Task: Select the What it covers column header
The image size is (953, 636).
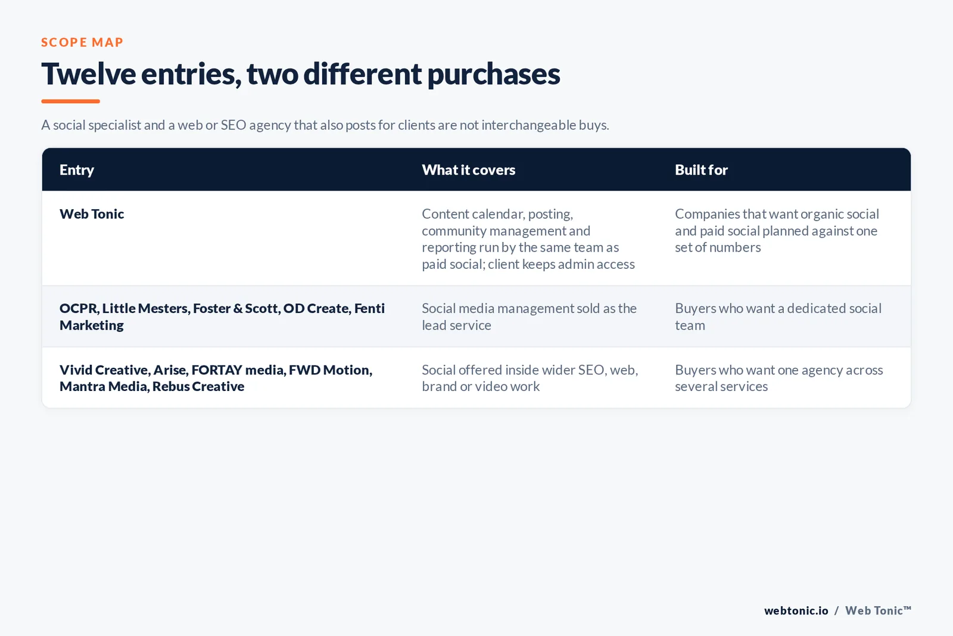Action: point(469,170)
